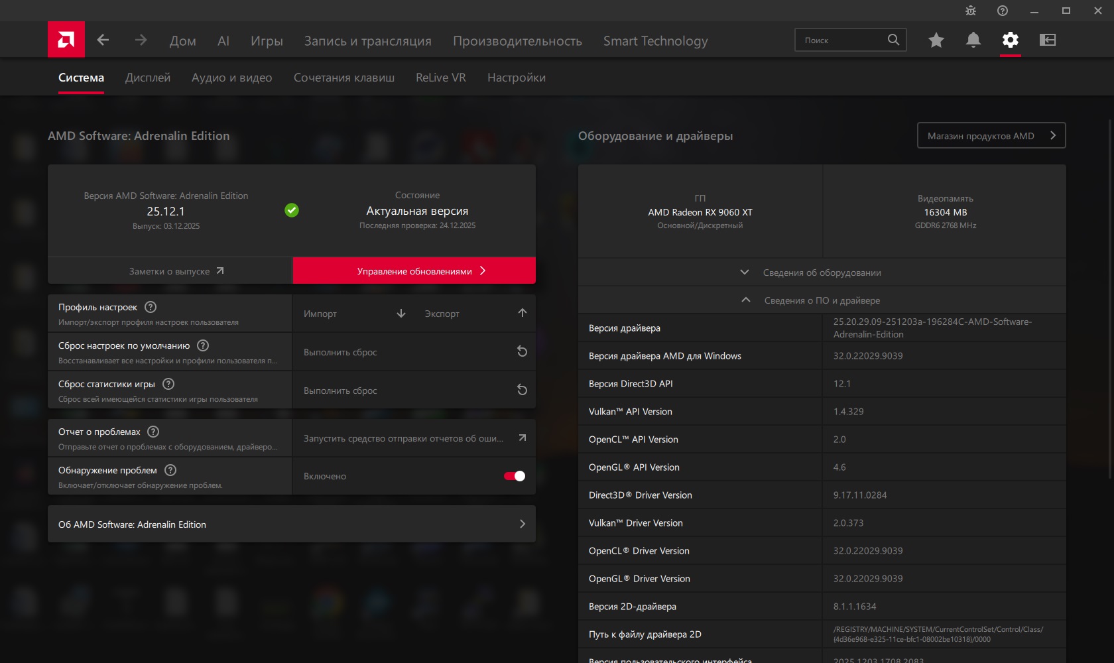Click Магазин продуктов AMD button
The image size is (1114, 663).
click(x=991, y=135)
